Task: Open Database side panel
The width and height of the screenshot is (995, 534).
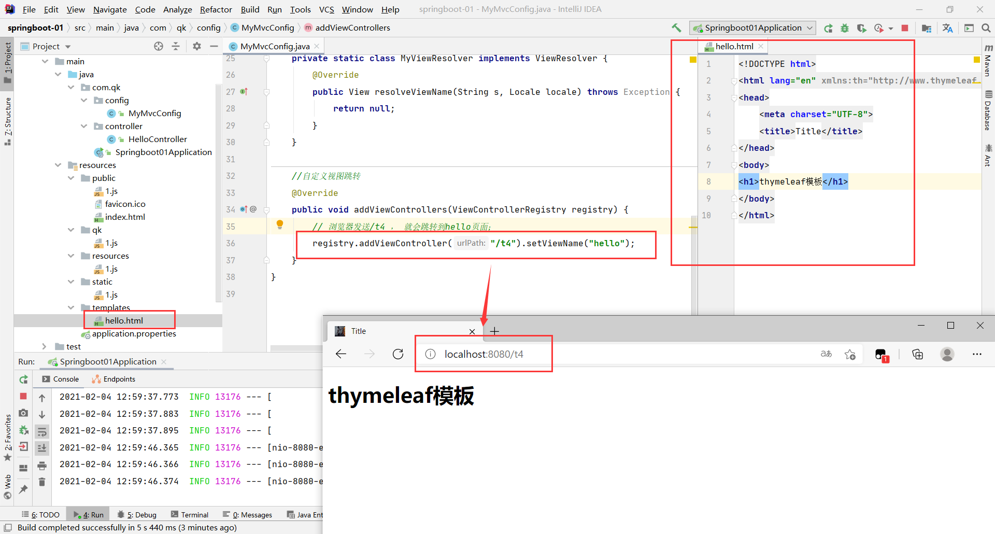Action: 988,110
